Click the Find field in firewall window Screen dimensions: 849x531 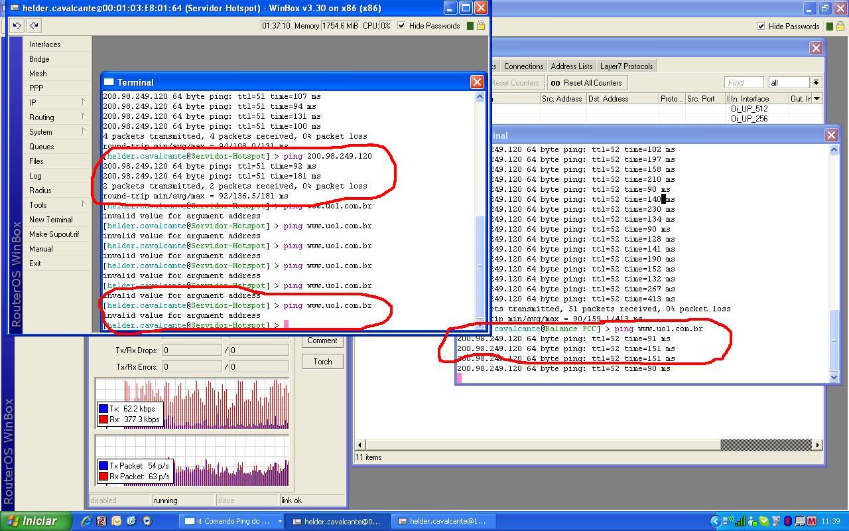(744, 82)
